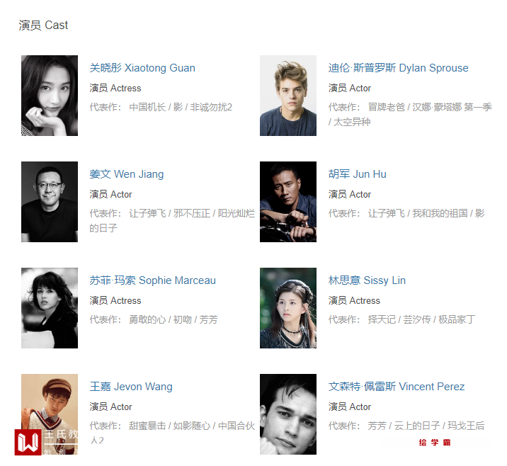Click the red W logo icon
The width and height of the screenshot is (507, 466).
point(28,442)
